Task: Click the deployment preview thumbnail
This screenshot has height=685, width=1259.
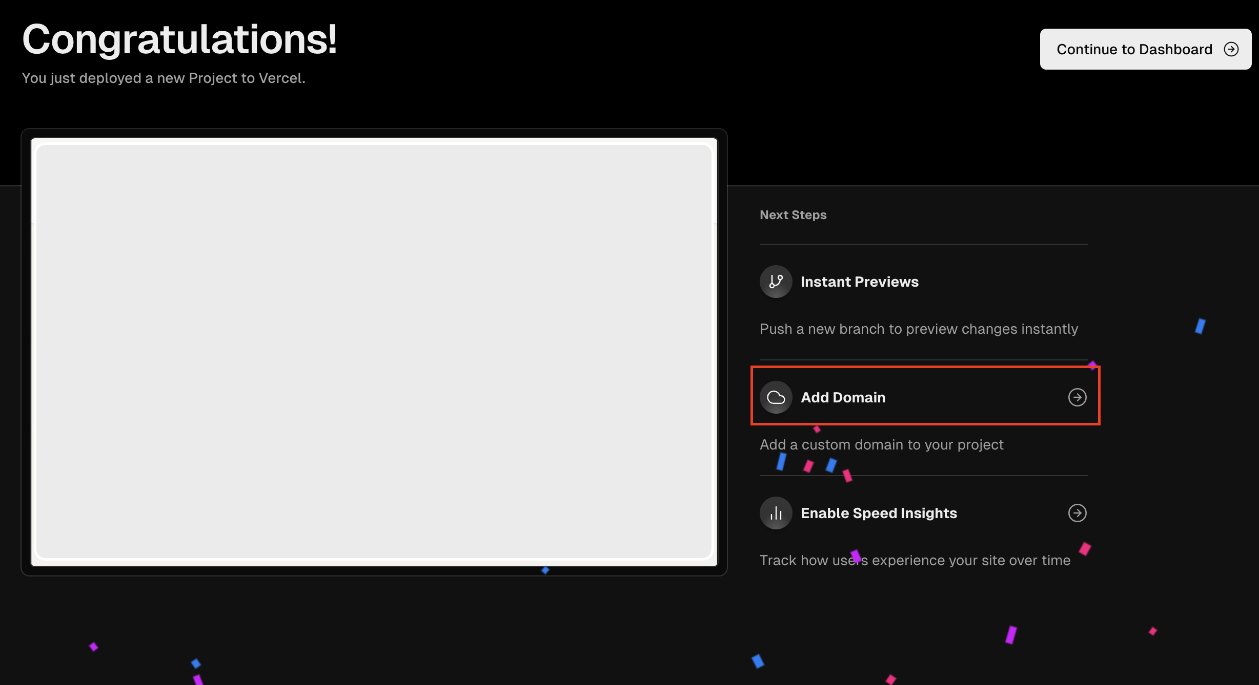Action: 374,352
